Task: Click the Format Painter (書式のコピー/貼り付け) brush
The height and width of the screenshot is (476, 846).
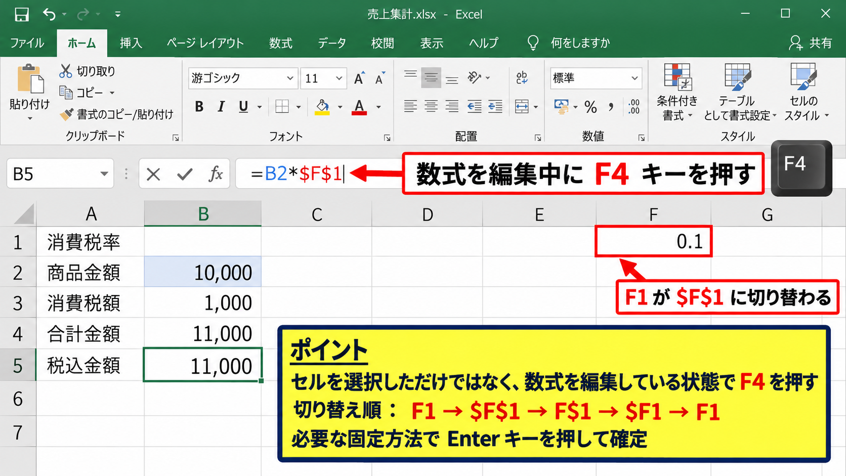Action: coord(66,115)
